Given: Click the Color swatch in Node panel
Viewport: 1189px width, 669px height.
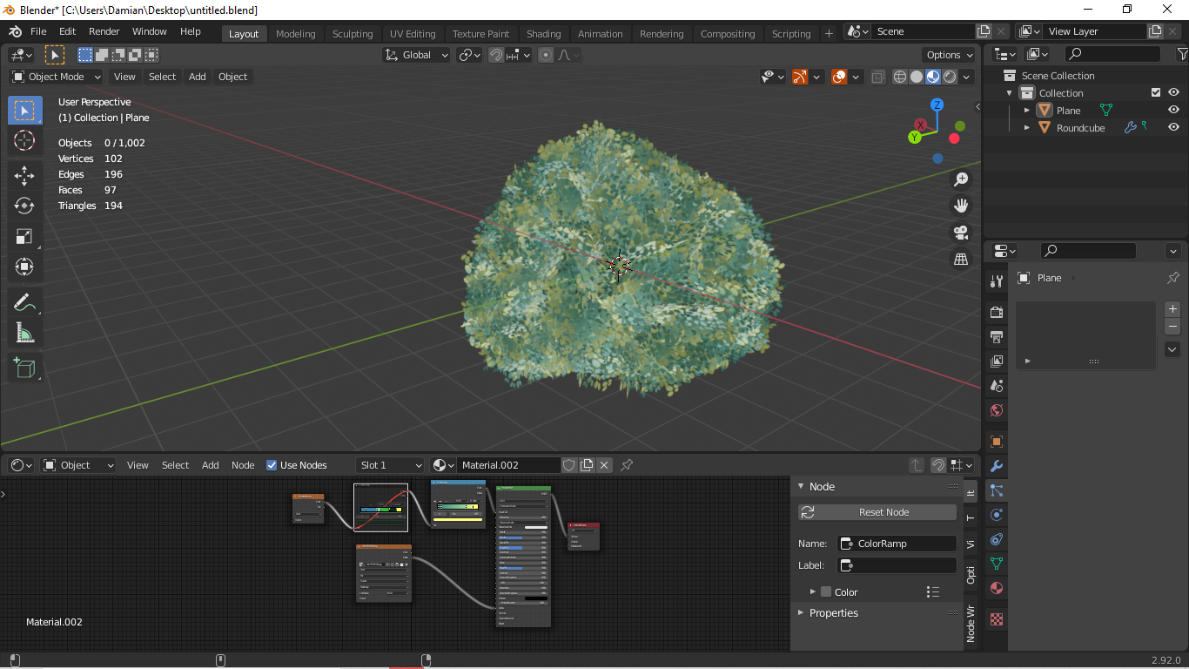Looking at the screenshot, I should 826,592.
